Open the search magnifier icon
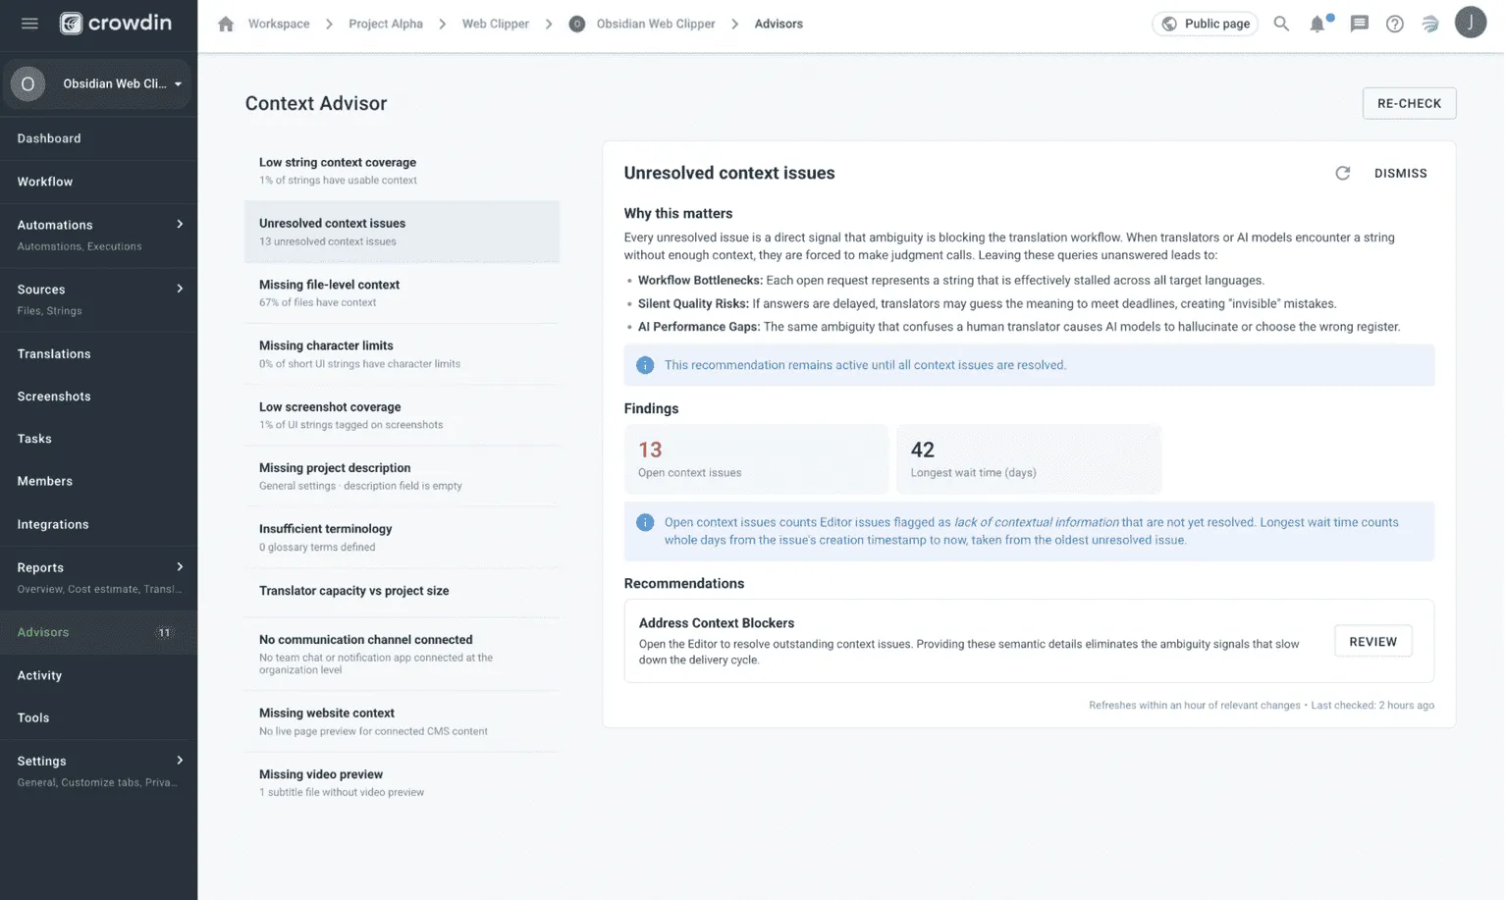 tap(1281, 24)
